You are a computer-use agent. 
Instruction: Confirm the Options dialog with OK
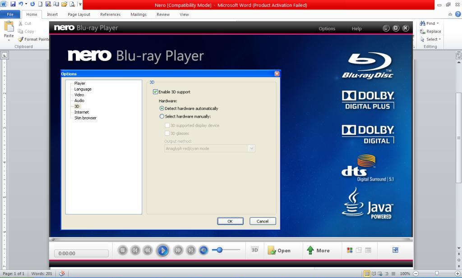(x=230, y=221)
